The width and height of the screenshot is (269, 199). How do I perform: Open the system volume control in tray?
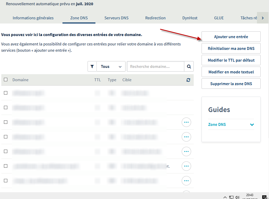click(x=237, y=197)
